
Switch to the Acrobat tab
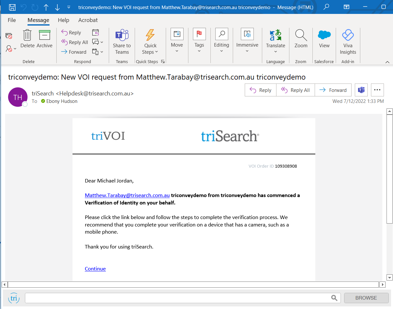88,20
